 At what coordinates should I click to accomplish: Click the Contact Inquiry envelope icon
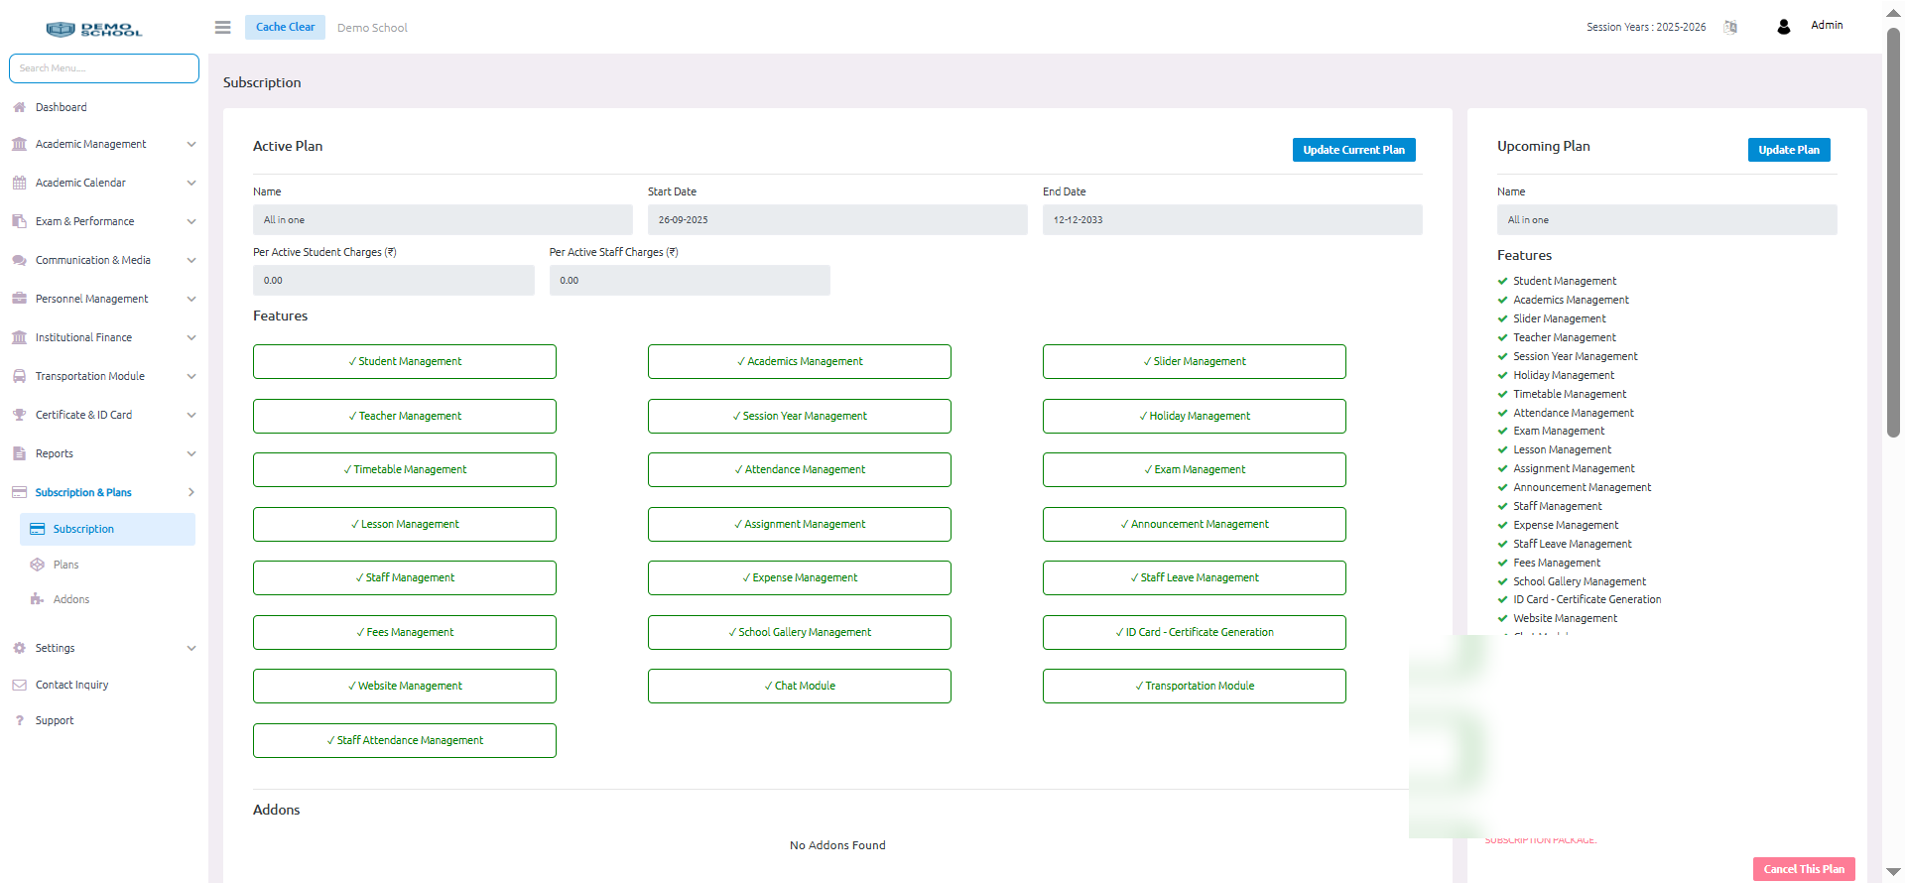pyautogui.click(x=19, y=685)
